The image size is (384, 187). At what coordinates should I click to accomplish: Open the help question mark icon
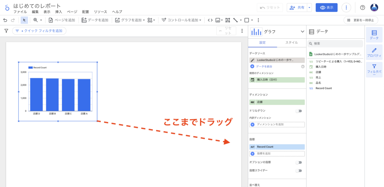(363, 8)
